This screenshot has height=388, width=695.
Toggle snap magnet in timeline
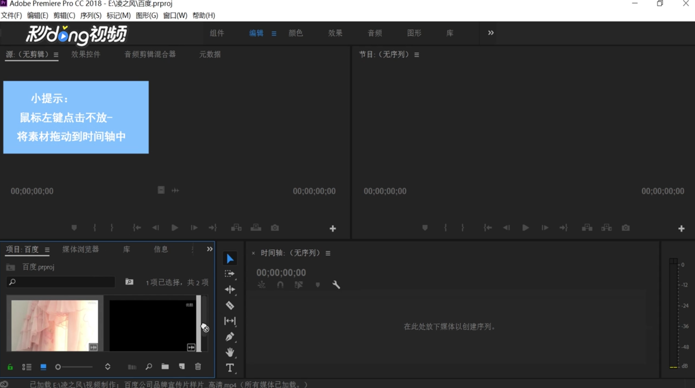280,285
